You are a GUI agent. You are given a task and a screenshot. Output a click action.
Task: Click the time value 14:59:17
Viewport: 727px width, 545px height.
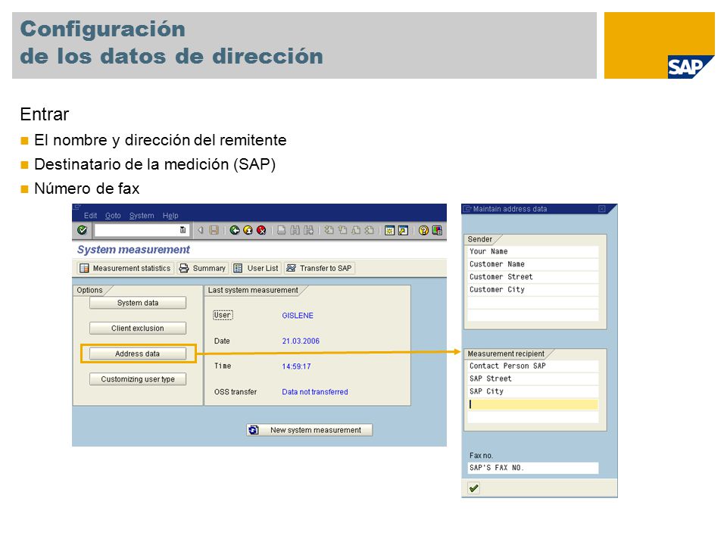click(x=296, y=366)
